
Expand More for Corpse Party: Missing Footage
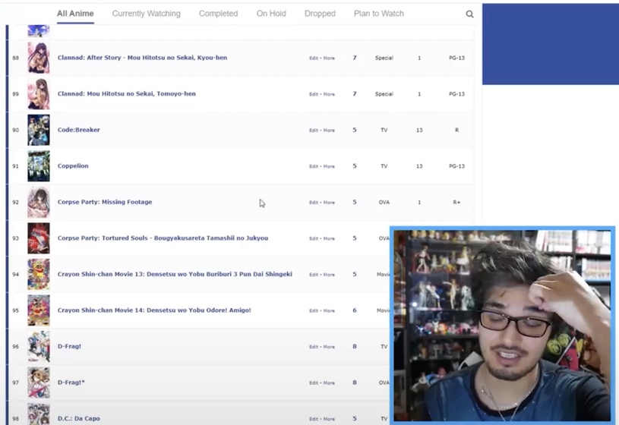click(329, 203)
